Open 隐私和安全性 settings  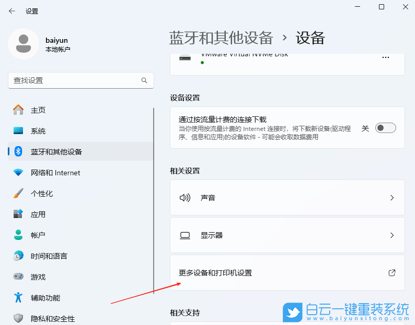pos(80,318)
